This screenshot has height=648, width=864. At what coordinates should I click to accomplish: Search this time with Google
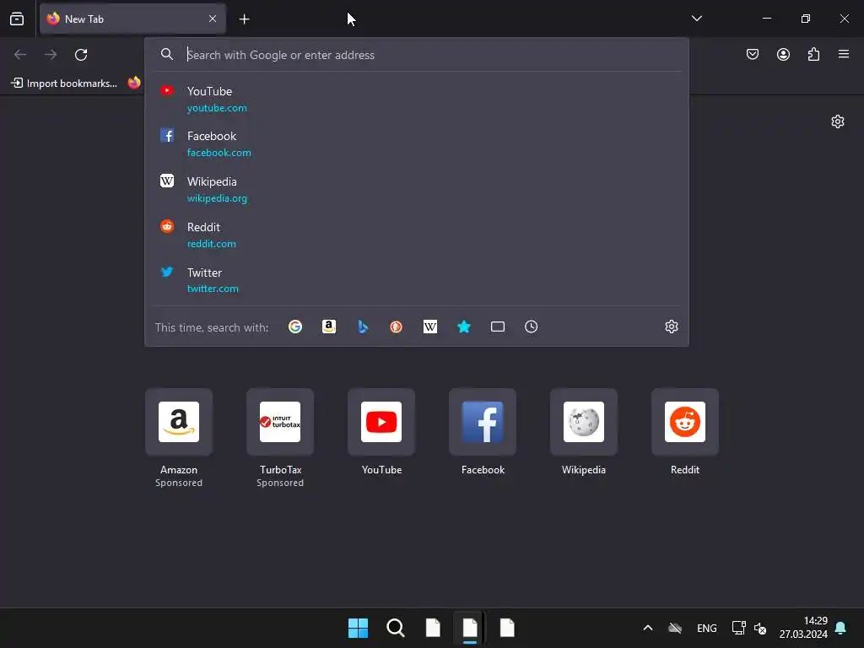[295, 327]
